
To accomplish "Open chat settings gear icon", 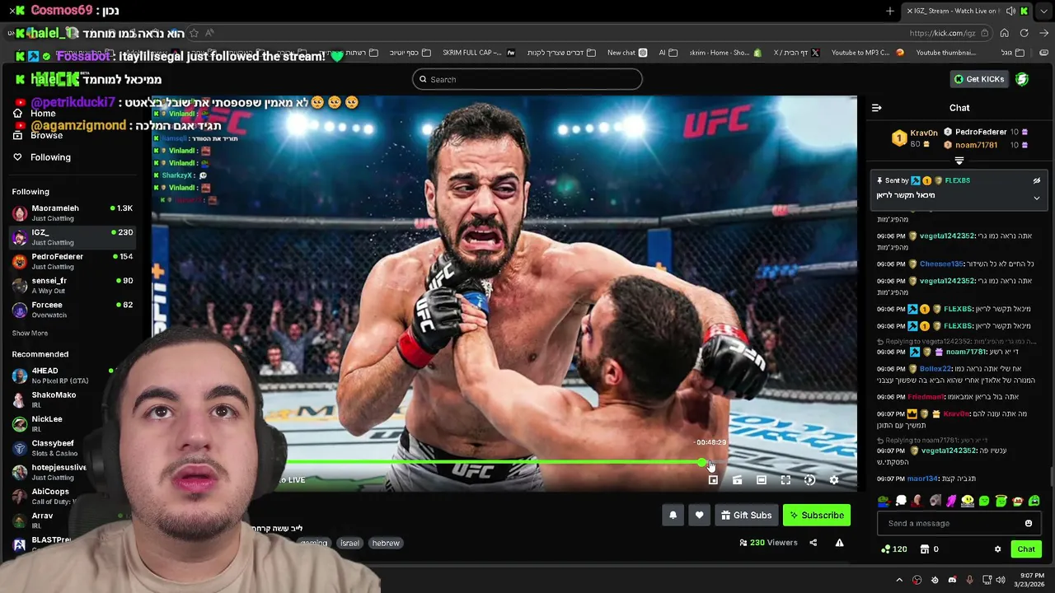I will [997, 549].
